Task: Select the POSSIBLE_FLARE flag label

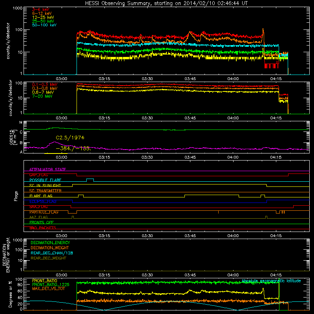Action: coord(45,180)
